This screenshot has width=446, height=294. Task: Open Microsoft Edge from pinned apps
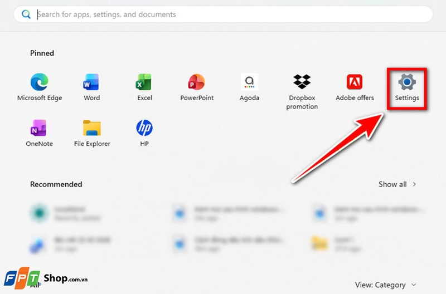click(39, 87)
